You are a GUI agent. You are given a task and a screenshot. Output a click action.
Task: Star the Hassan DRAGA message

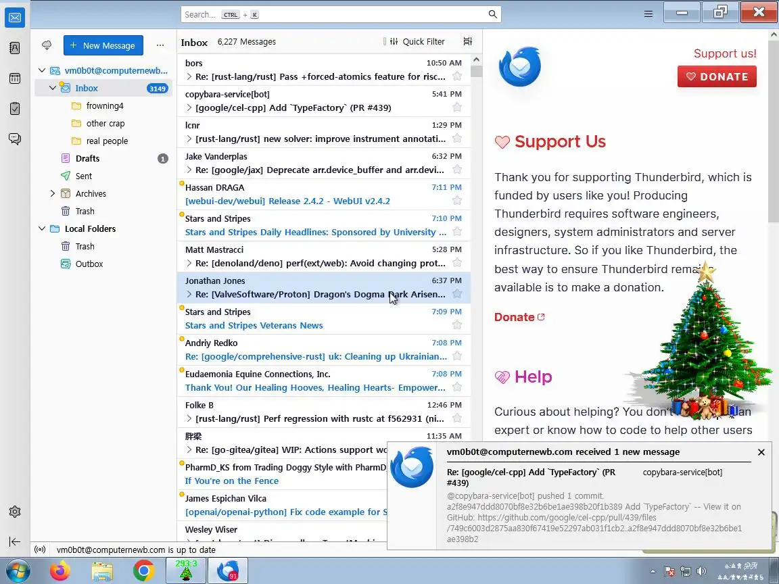tap(457, 201)
